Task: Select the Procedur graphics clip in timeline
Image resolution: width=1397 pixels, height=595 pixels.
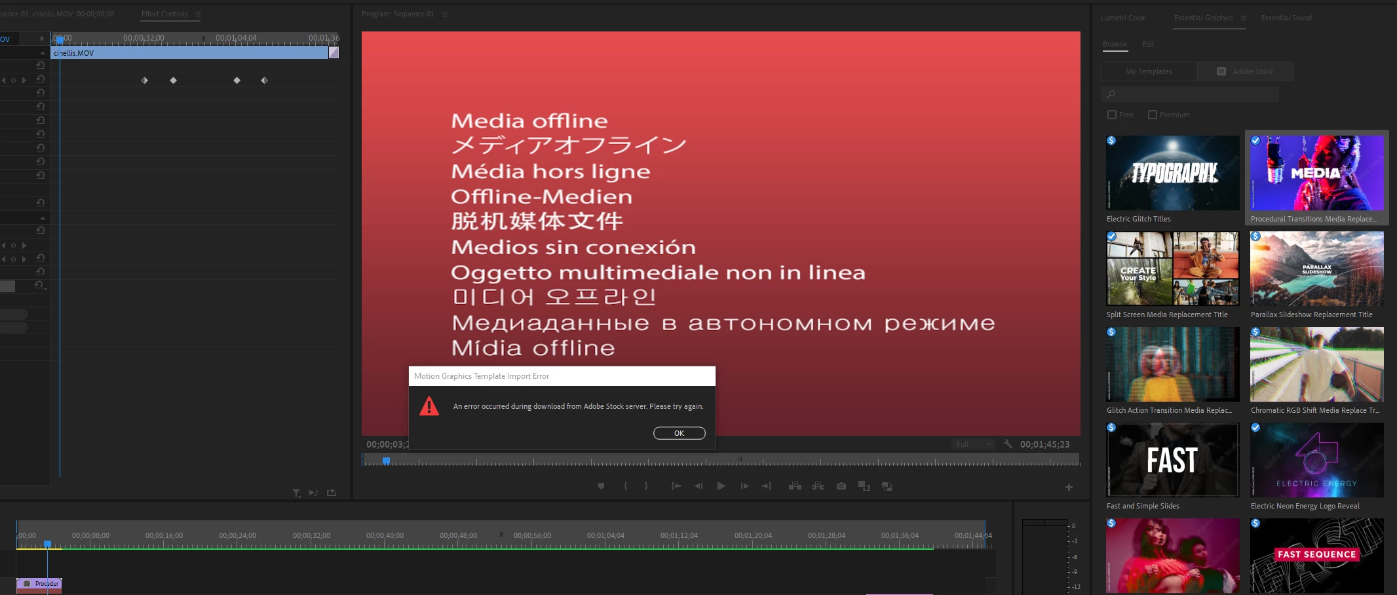Action: (x=39, y=584)
